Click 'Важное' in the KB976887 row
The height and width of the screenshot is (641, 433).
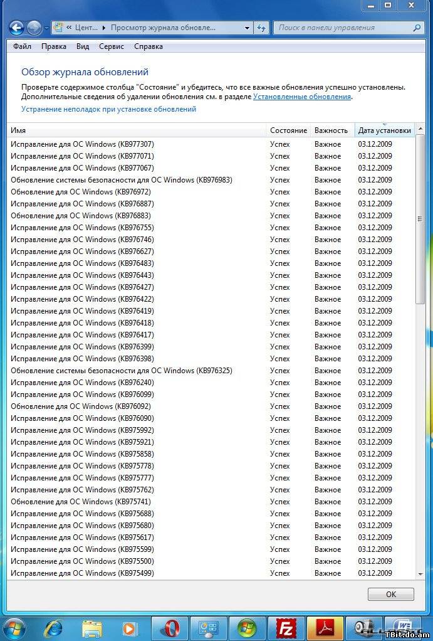coord(328,204)
